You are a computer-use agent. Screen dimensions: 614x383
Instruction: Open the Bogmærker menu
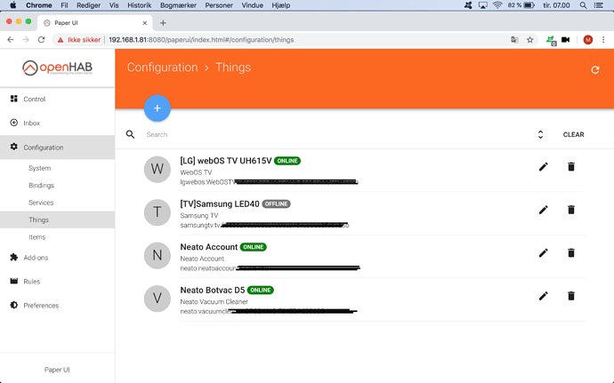(178, 5)
